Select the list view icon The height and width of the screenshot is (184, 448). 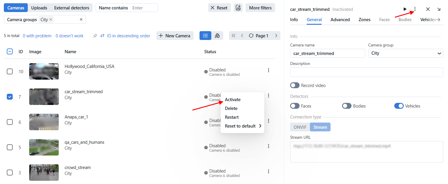point(205,36)
